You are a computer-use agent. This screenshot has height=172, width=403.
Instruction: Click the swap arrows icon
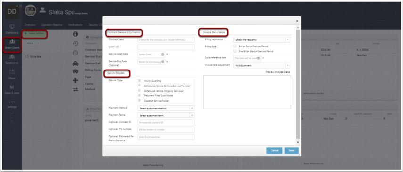(75, 89)
